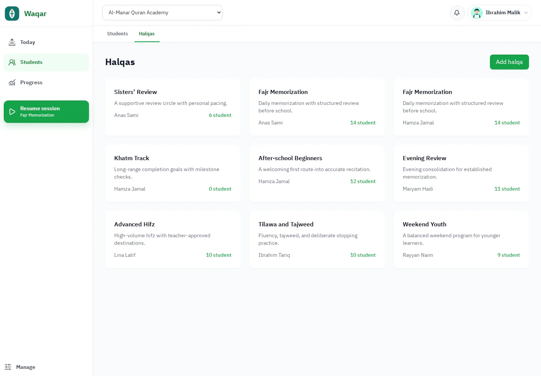Screen dimensions: 541x376
Task: Click teacher name Rayyan Naim
Action: click(x=418, y=255)
